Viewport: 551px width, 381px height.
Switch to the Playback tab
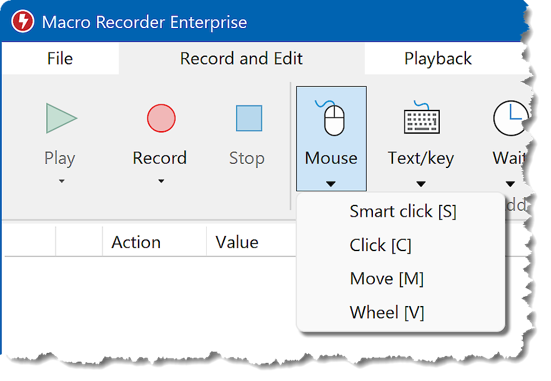coord(438,59)
